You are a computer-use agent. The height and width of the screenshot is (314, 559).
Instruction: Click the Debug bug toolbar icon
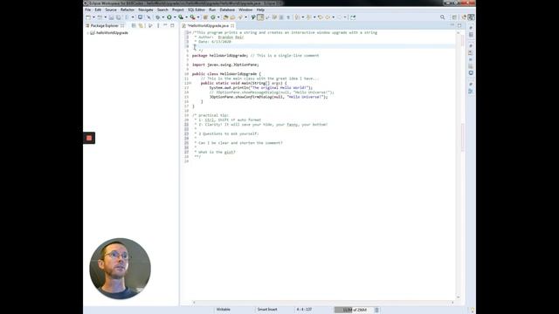click(158, 17)
